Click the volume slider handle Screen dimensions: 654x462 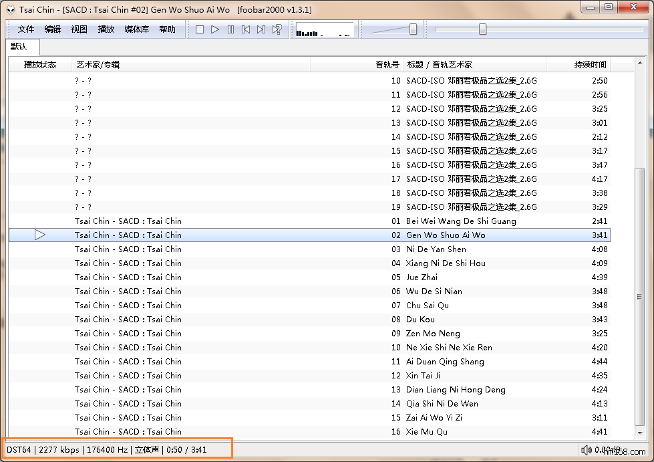(x=413, y=29)
